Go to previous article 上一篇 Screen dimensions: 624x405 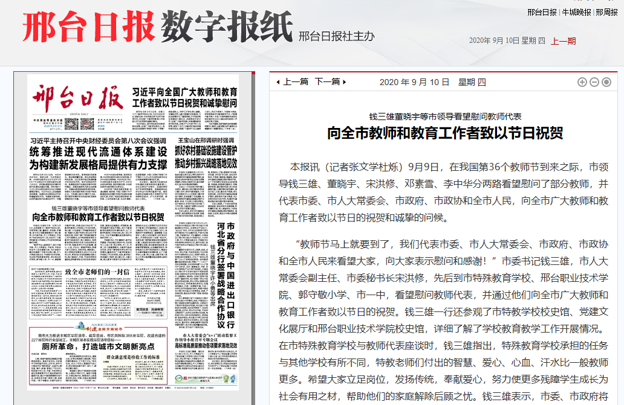point(295,82)
